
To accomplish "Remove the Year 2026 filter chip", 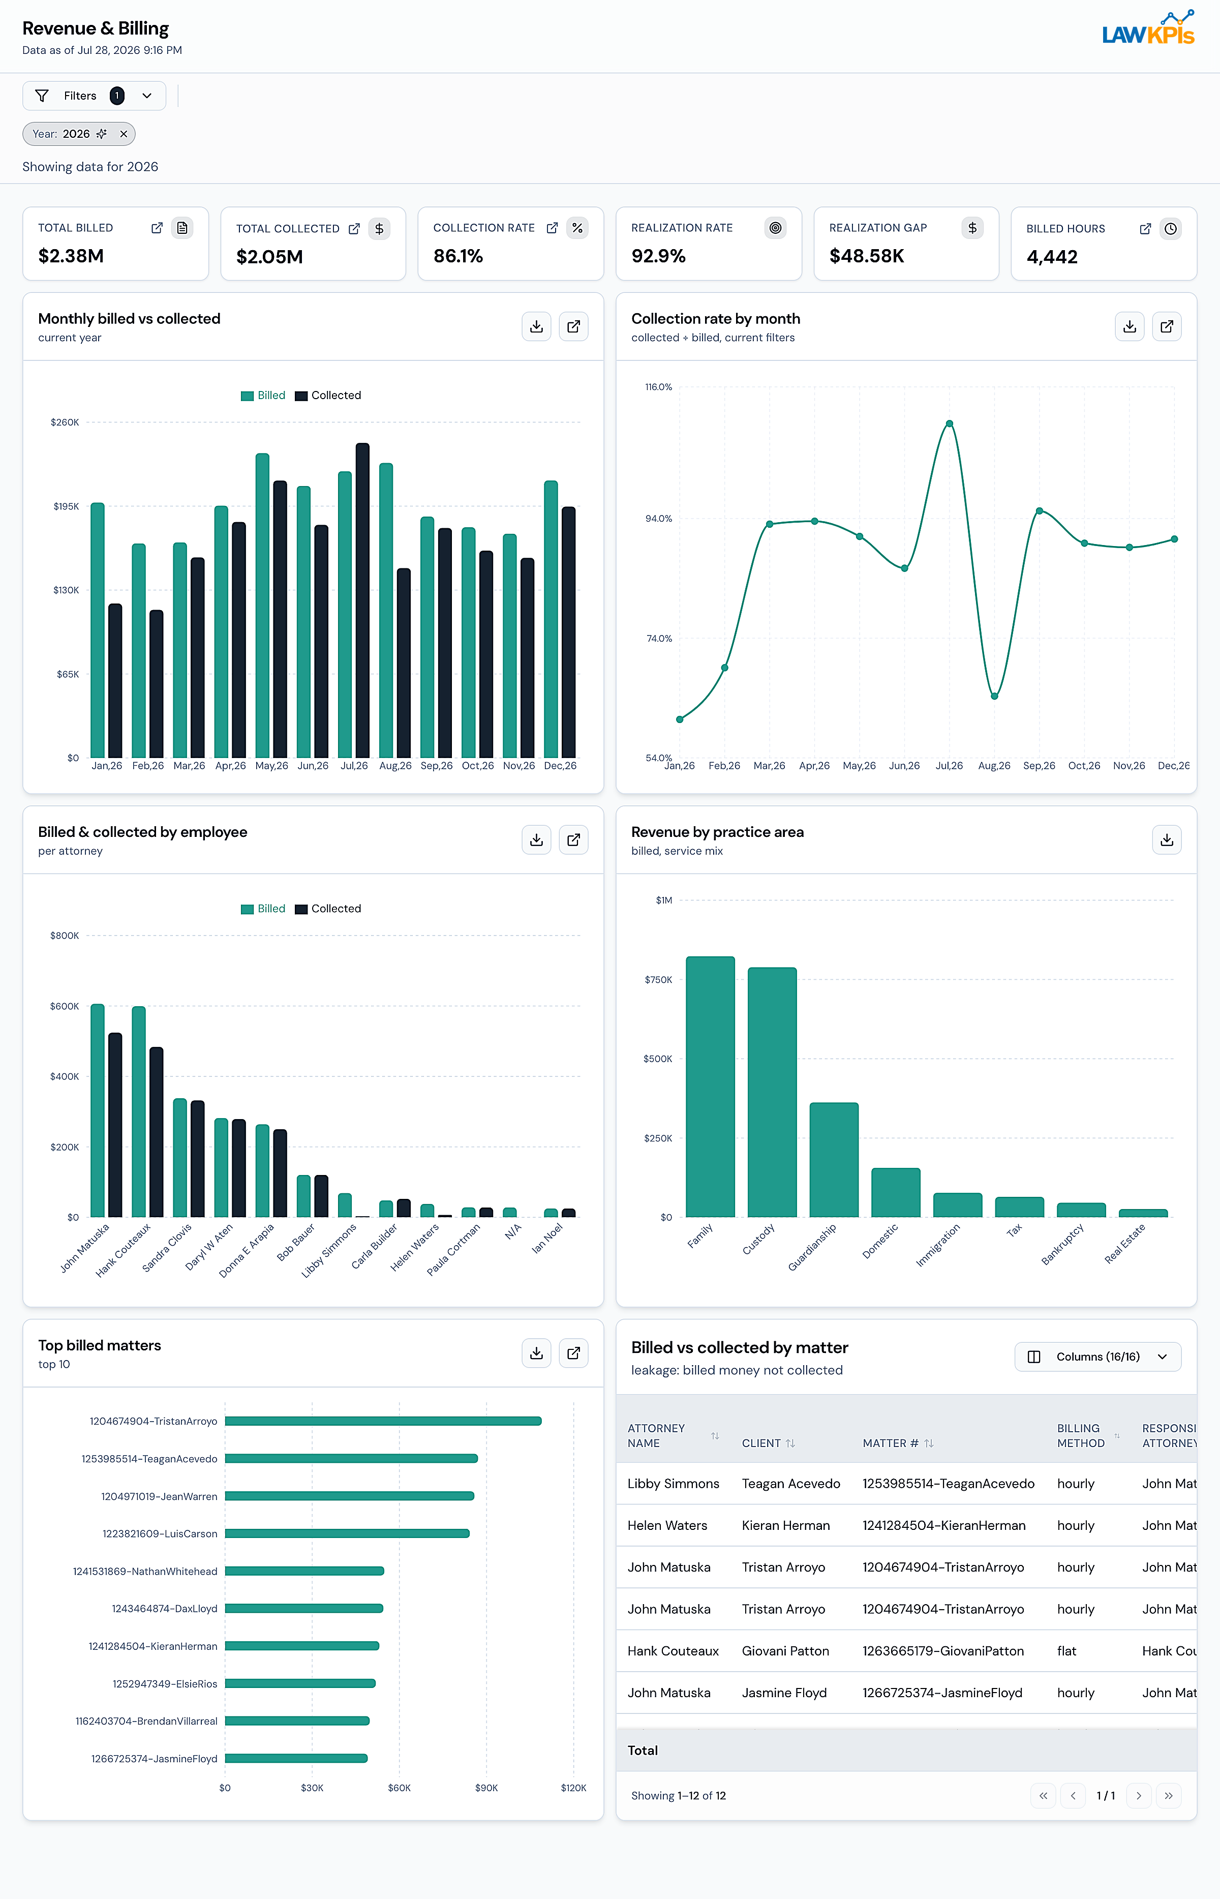I will tap(124, 134).
